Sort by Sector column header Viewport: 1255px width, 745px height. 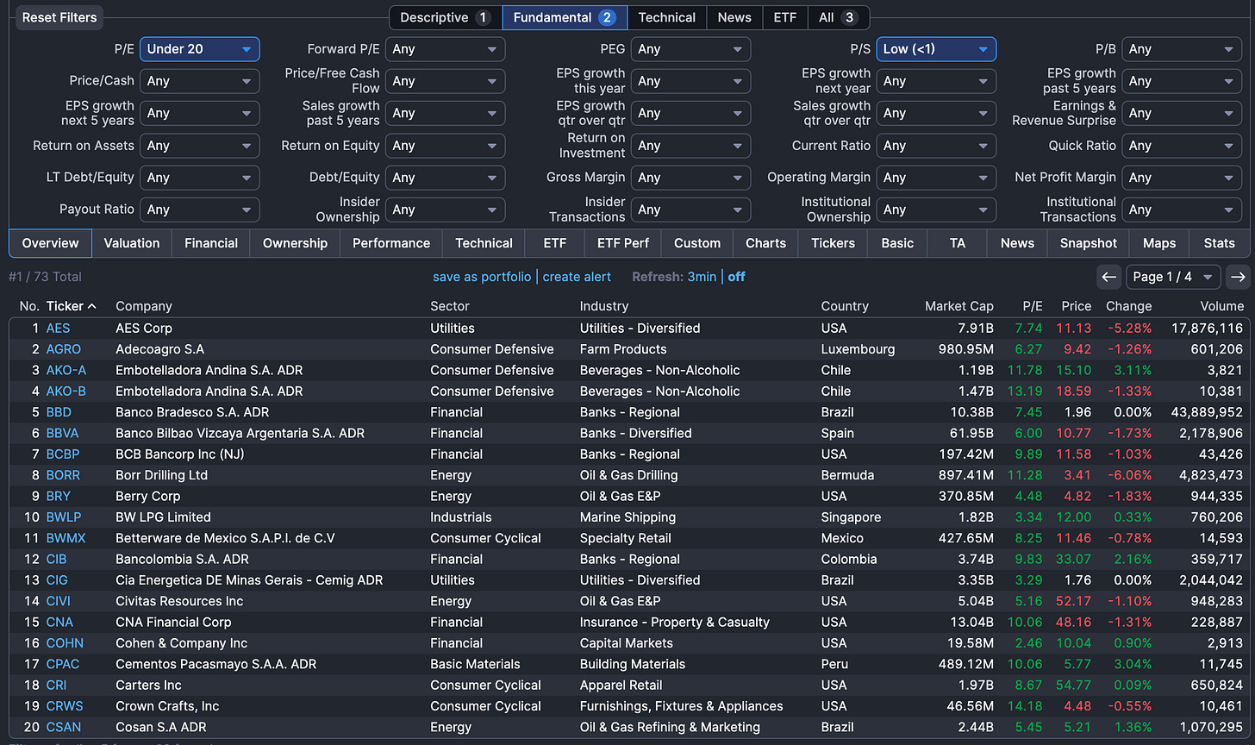click(450, 306)
